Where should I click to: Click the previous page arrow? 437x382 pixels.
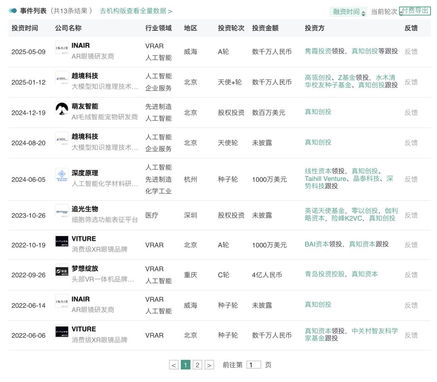point(174,365)
